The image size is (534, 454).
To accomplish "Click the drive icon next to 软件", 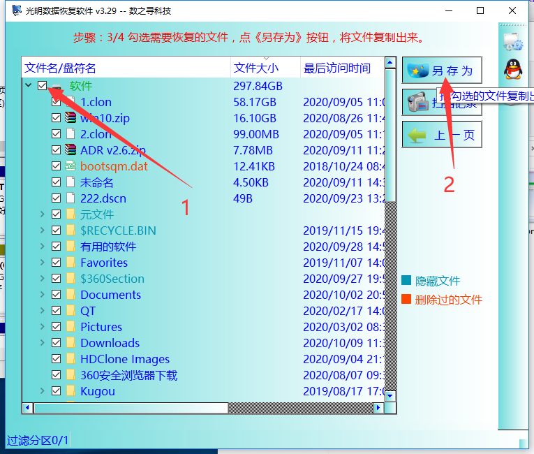I will [x=57, y=86].
